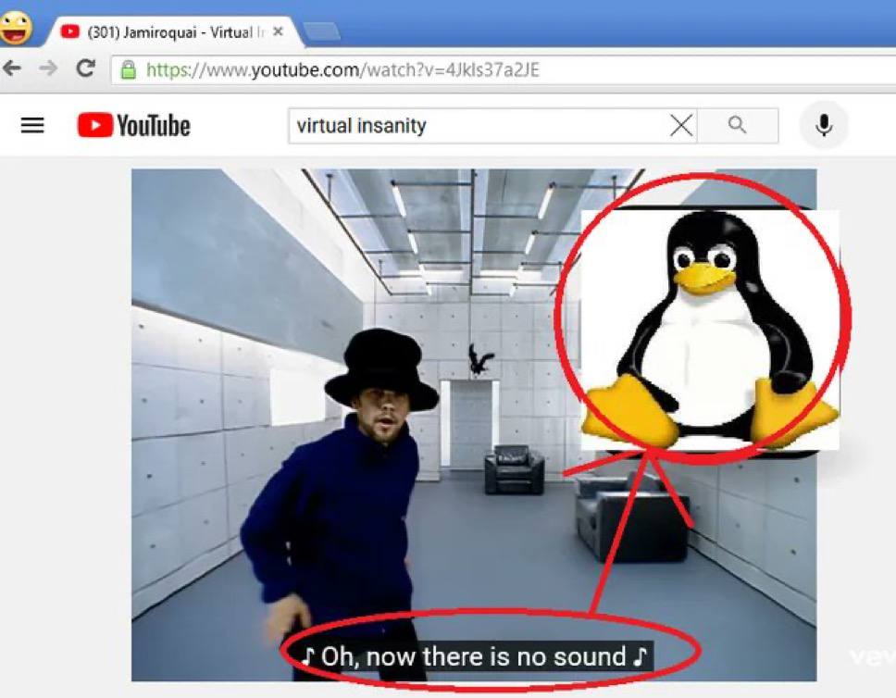
Task: Click the 'virtual insanity' search field
Action: [x=477, y=126]
